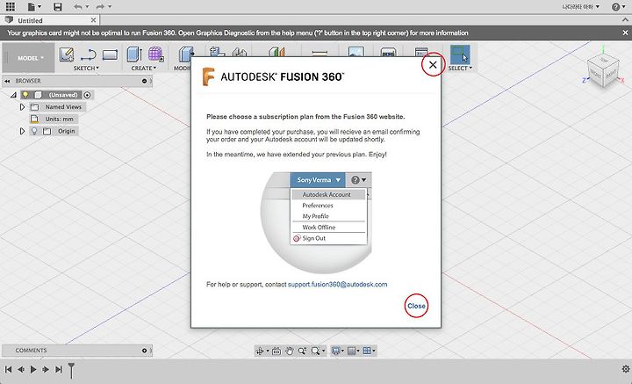
Task: Toggle the Origin lightbulb visibility
Action: click(x=34, y=131)
